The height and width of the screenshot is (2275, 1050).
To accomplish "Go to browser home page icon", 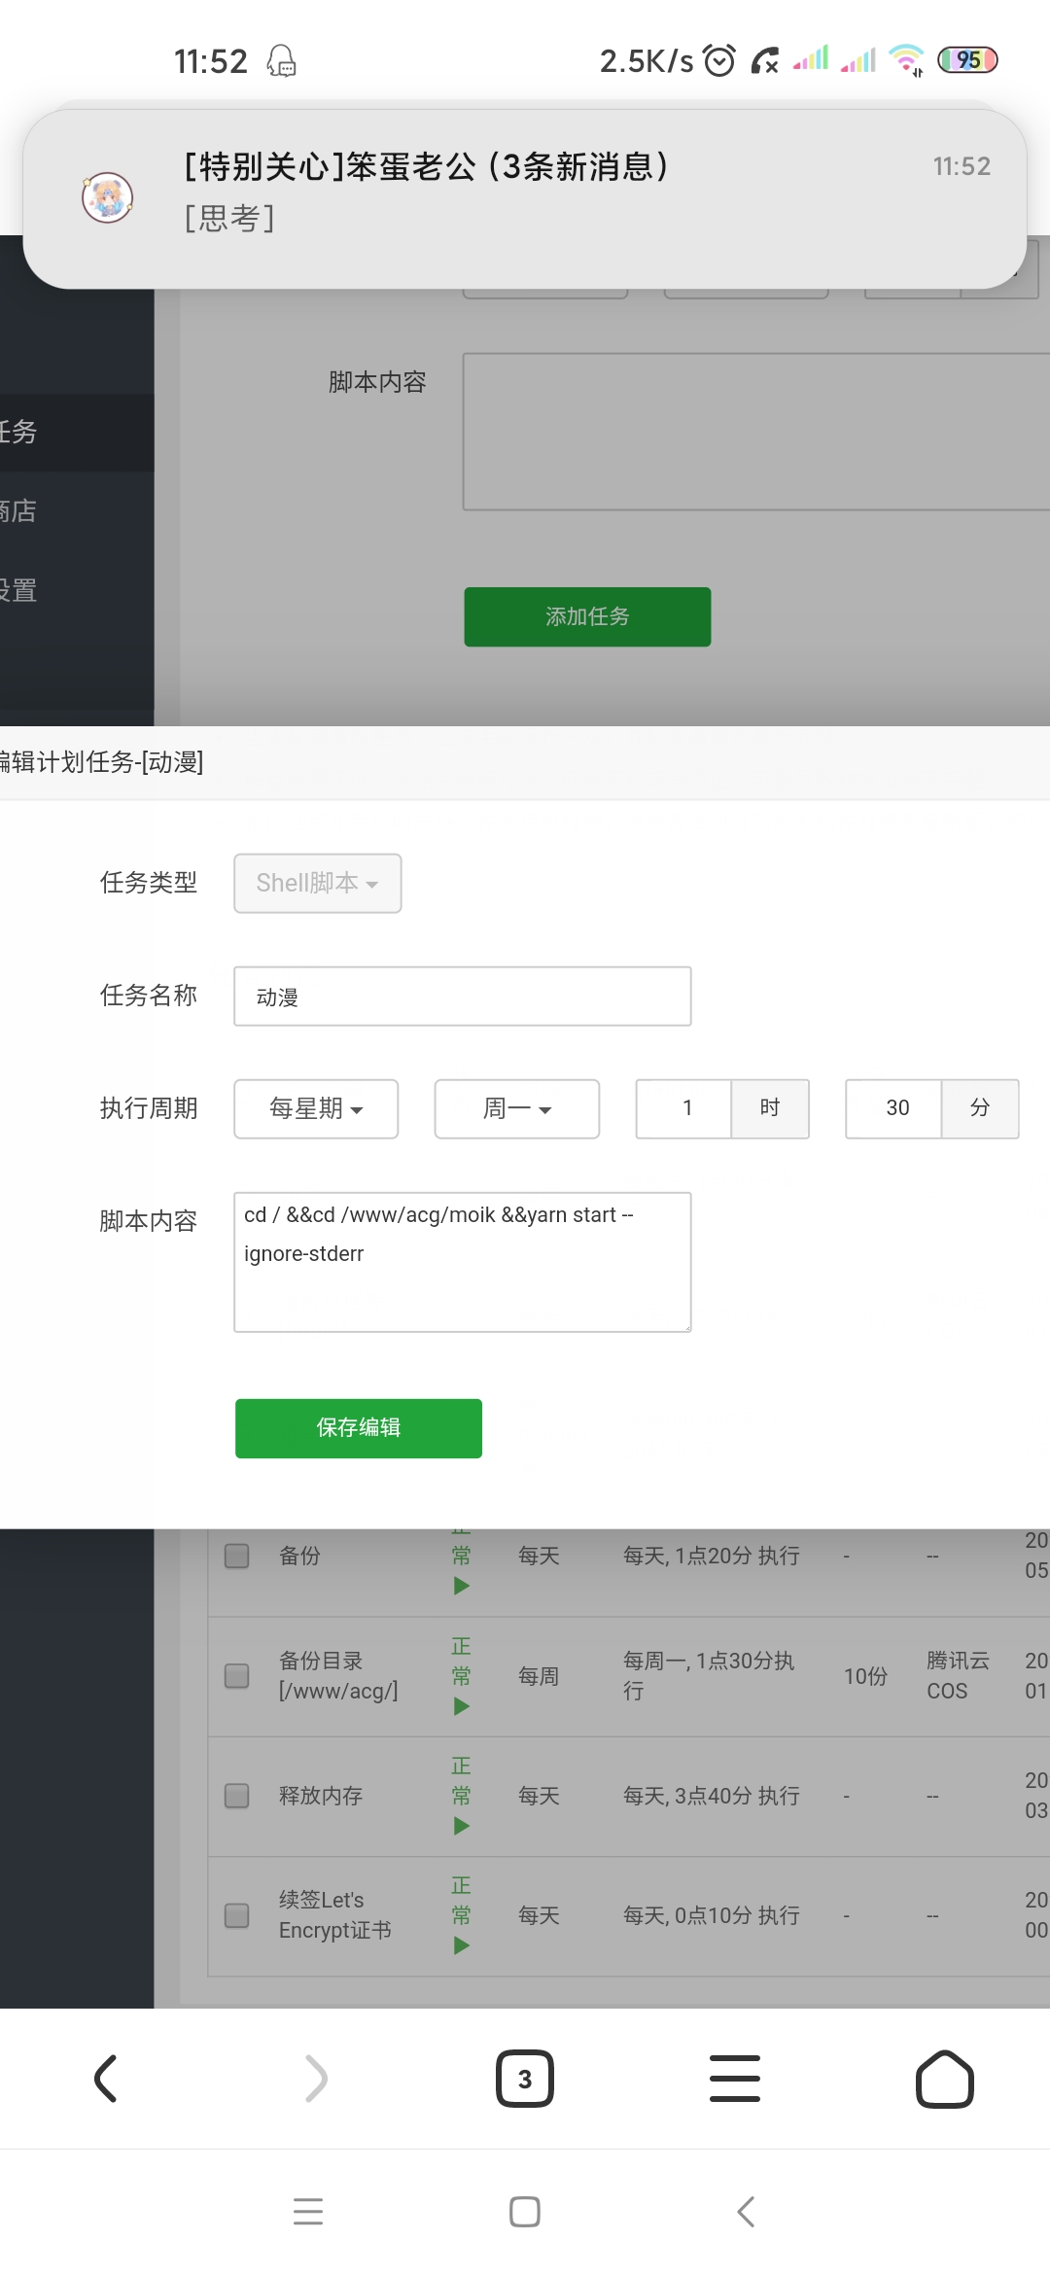I will [x=944, y=2079].
